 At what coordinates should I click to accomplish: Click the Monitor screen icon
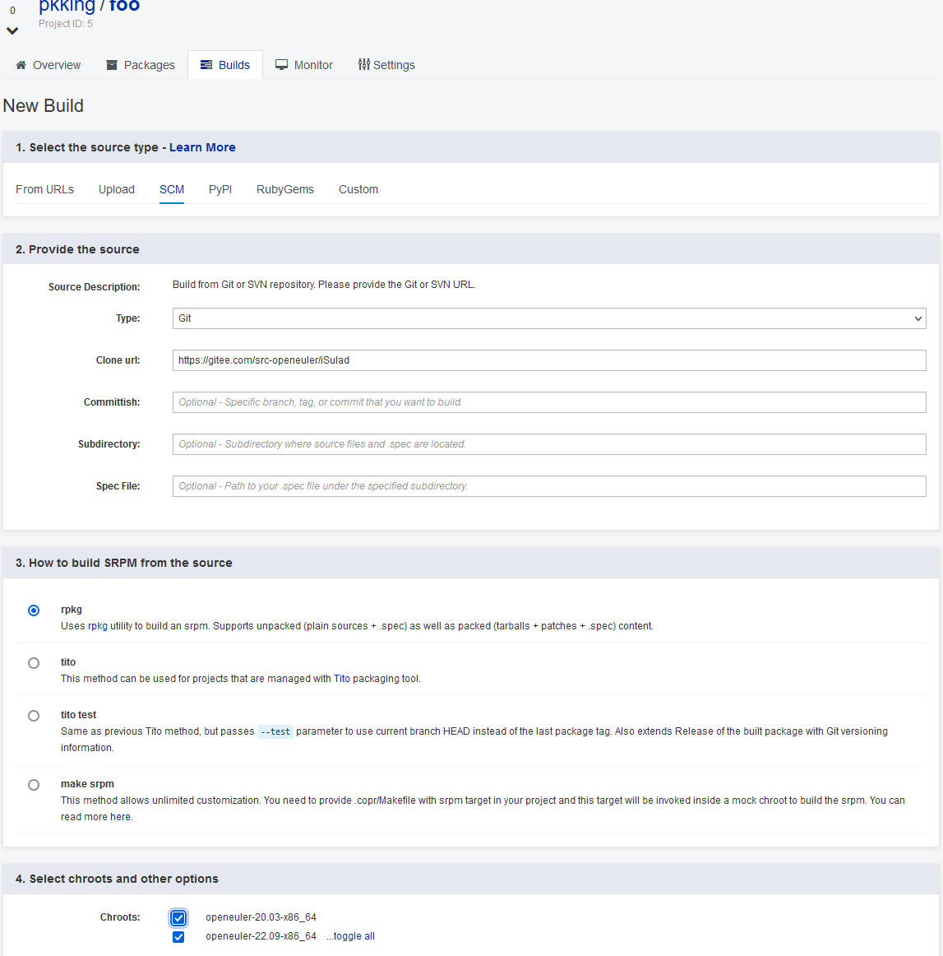[x=281, y=65]
